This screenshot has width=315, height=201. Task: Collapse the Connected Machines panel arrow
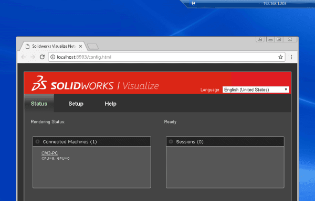(x=37, y=141)
